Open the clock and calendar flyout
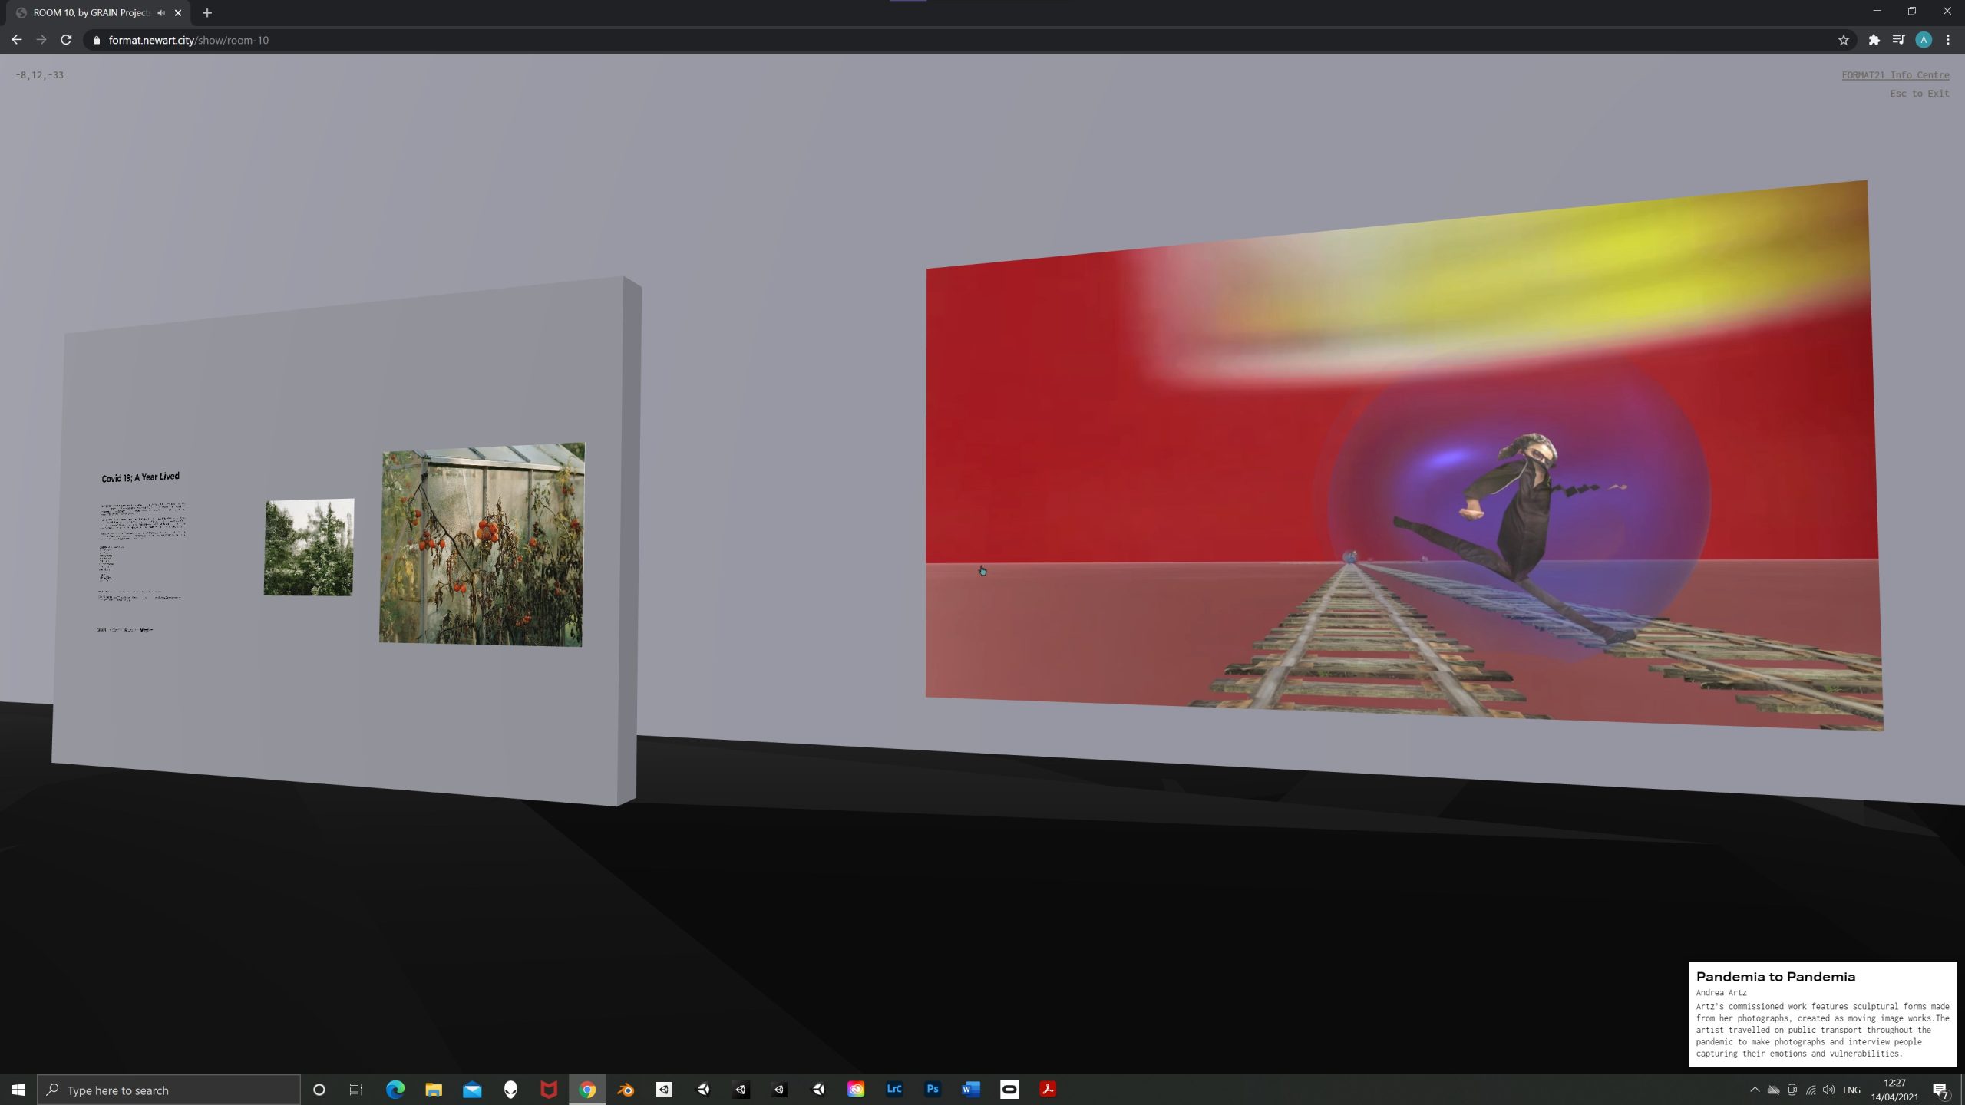Image resolution: width=1965 pixels, height=1105 pixels. (x=1894, y=1090)
